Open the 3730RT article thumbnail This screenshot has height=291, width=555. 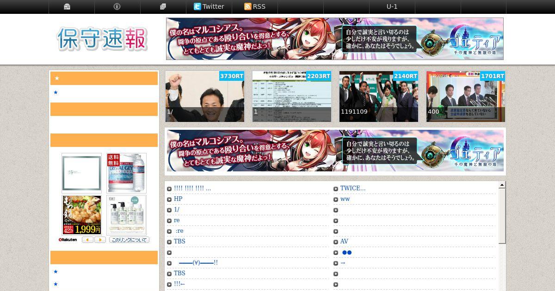pyautogui.click(x=205, y=97)
